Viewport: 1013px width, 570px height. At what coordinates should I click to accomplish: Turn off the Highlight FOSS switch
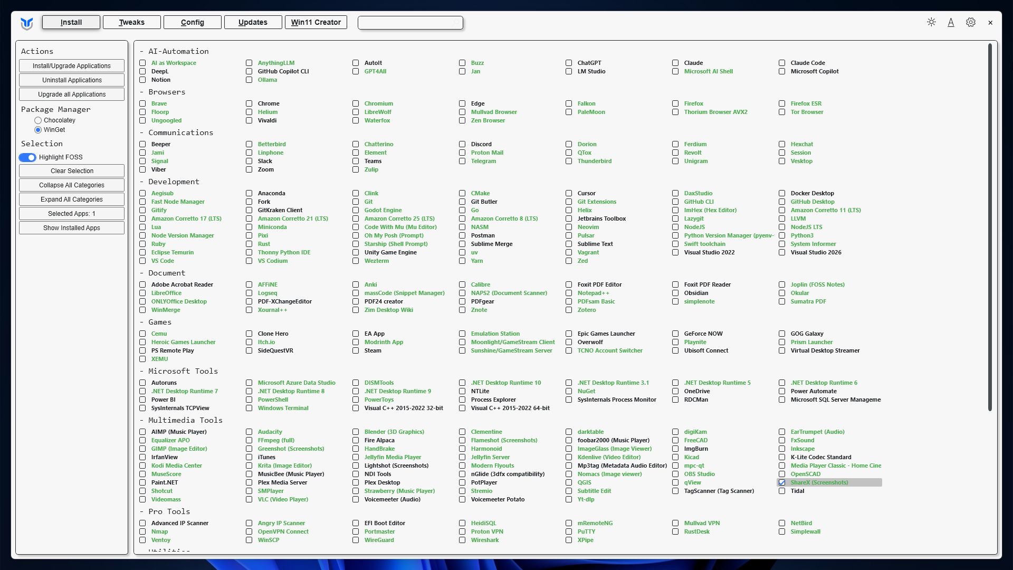click(27, 157)
